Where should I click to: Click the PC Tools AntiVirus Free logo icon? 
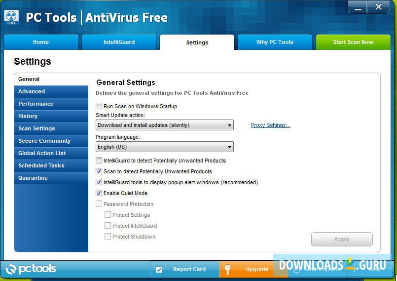11,17
